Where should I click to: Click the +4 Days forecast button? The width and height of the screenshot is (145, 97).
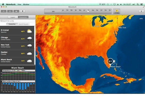(117, 11)
